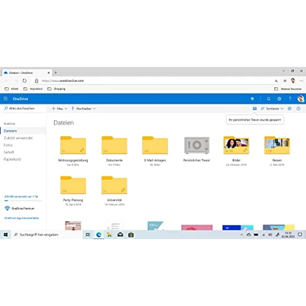Image resolution: width=306 pixels, height=306 pixels.
Task: Click the storage used link
Action: [x=21, y=197]
